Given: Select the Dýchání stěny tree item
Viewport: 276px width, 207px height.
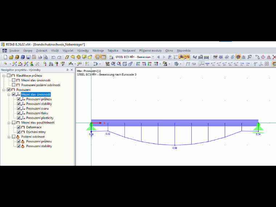Looking at the screenshot, I should (36, 132).
